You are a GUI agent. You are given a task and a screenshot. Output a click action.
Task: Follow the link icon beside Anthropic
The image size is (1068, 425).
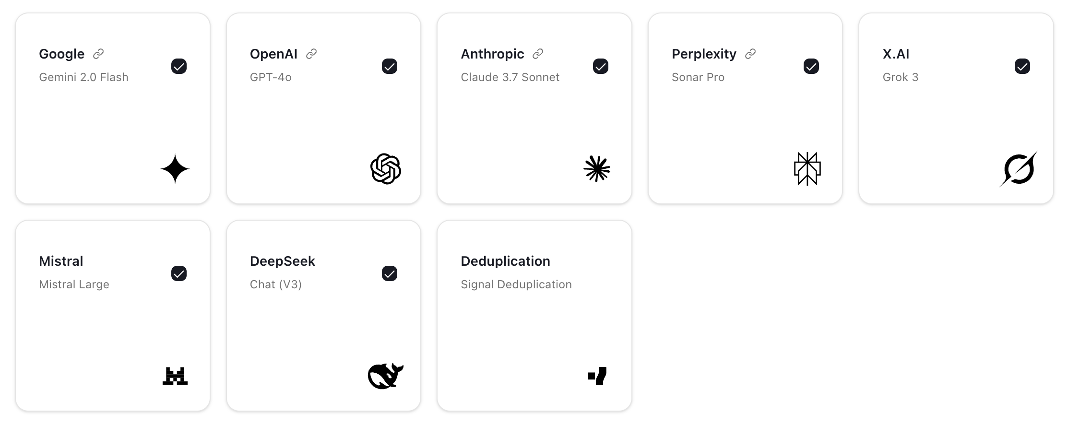pyautogui.click(x=538, y=54)
